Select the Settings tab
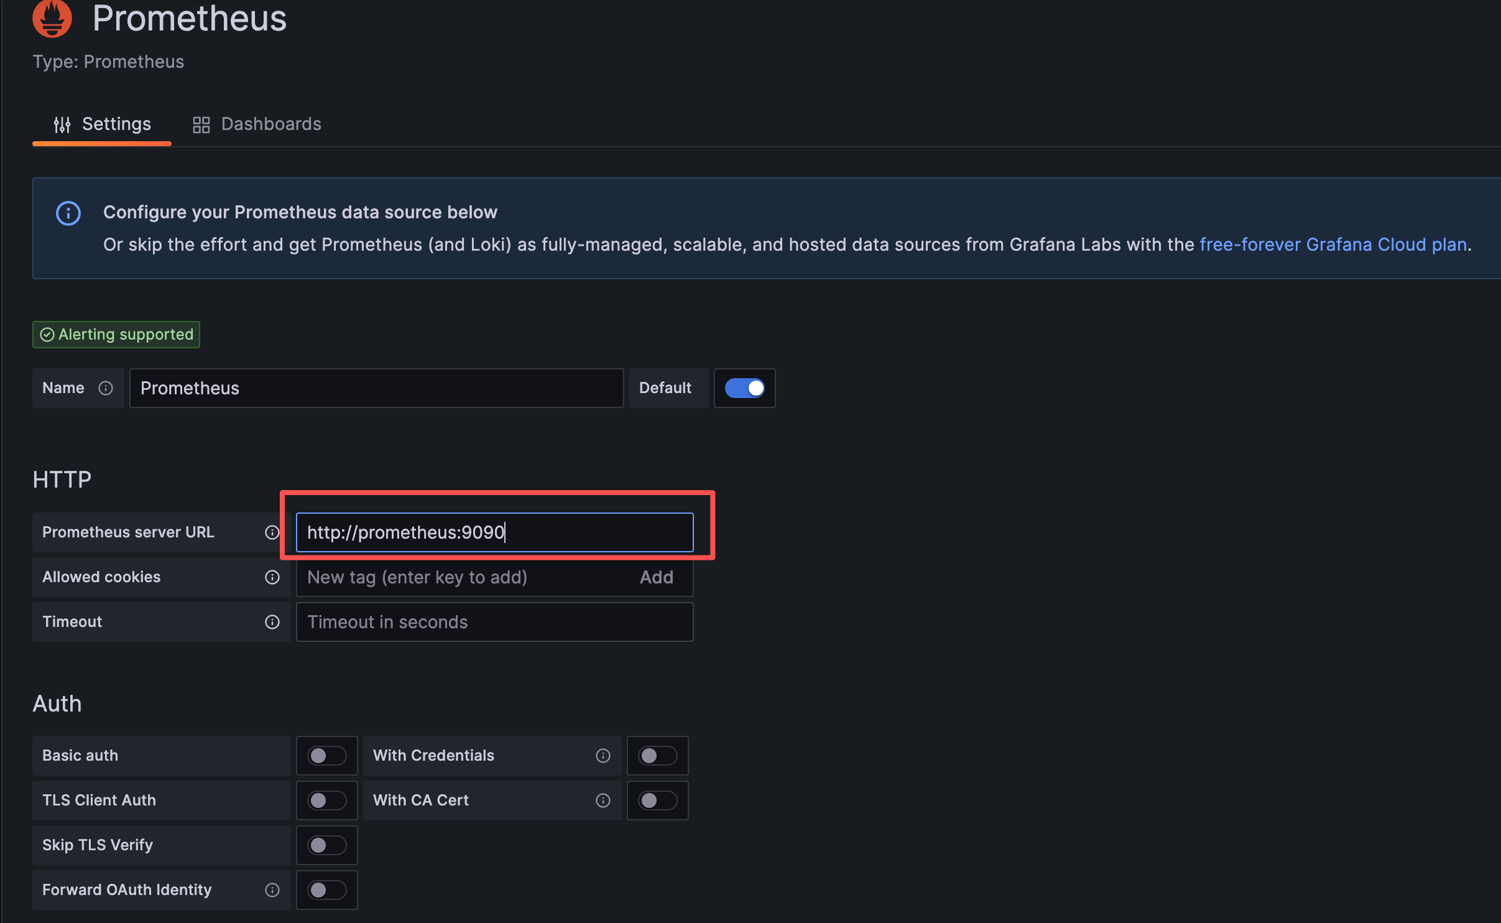Screen dimensions: 1501x923 pos(103,124)
